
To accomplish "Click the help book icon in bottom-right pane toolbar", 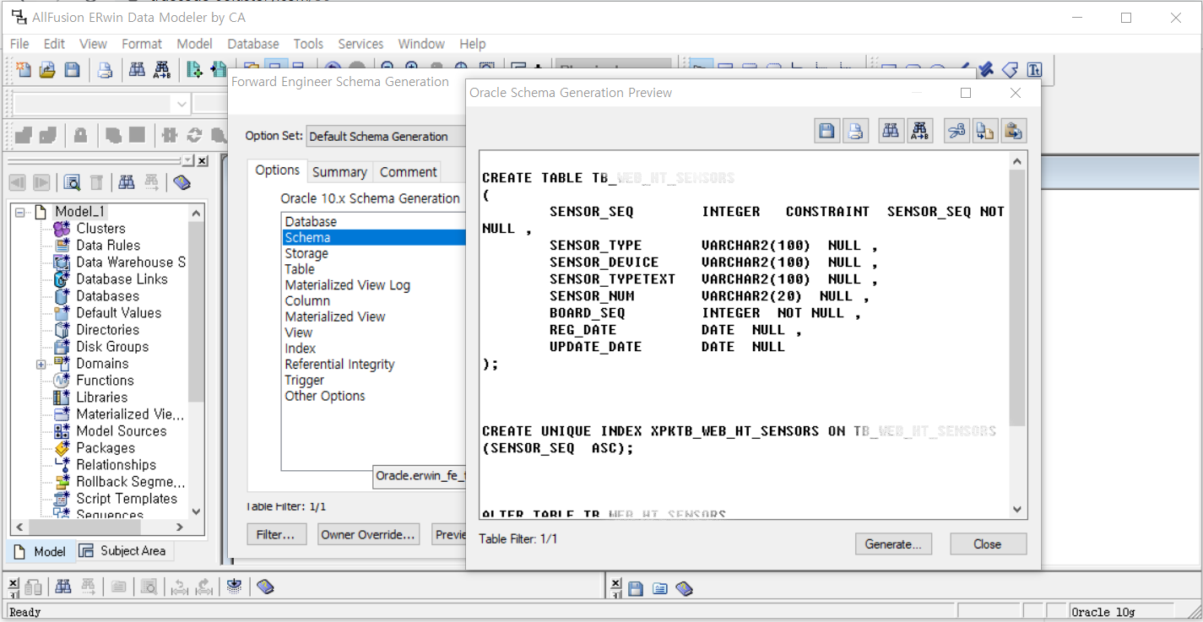I will (685, 588).
